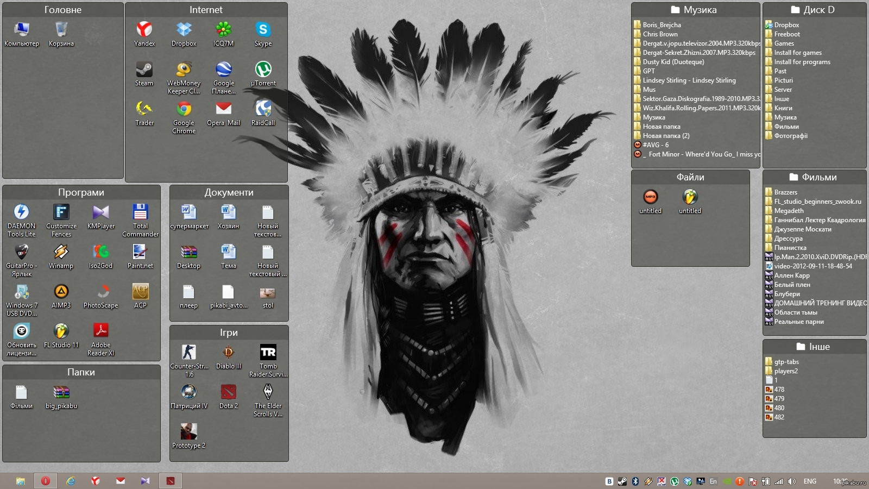This screenshot has height=489, width=869.
Task: Launch Steam from the desktop
Action: 144,70
